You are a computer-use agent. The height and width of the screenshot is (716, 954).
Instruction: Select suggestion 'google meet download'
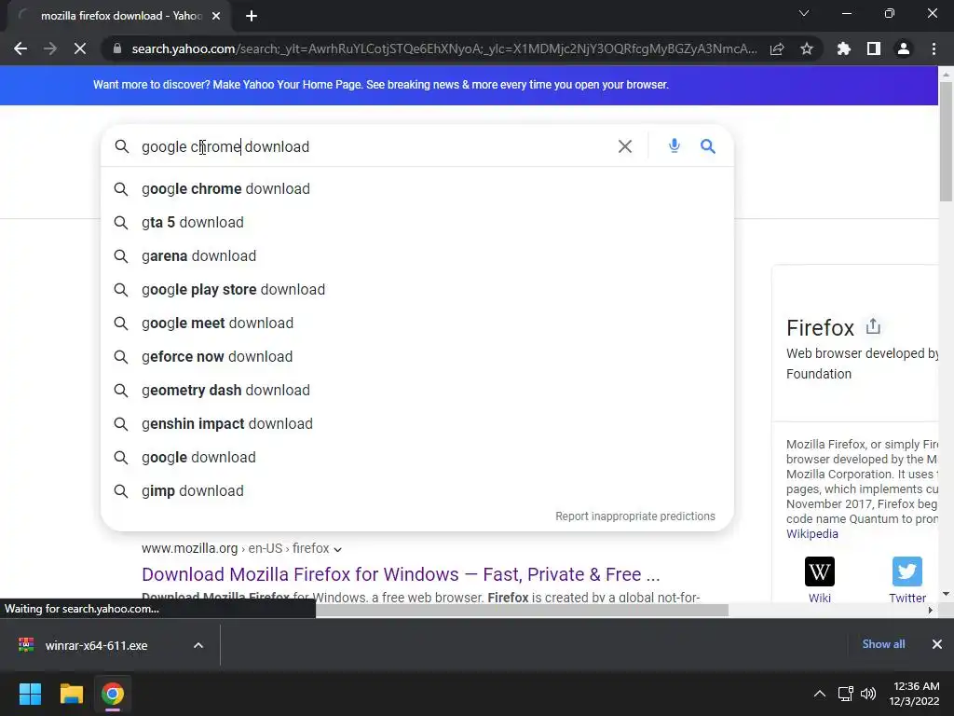coord(416,323)
